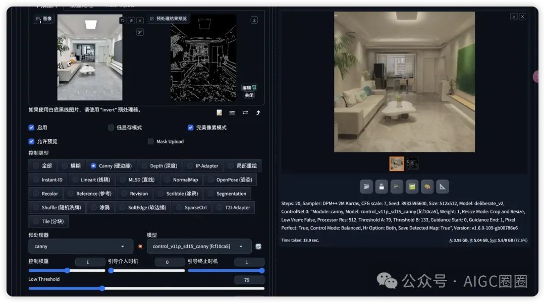
Task: Run the preprocessor preview via the explosion icon
Action: pyautogui.click(x=140, y=246)
